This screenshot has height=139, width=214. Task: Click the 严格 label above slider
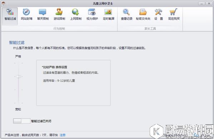[18, 57]
